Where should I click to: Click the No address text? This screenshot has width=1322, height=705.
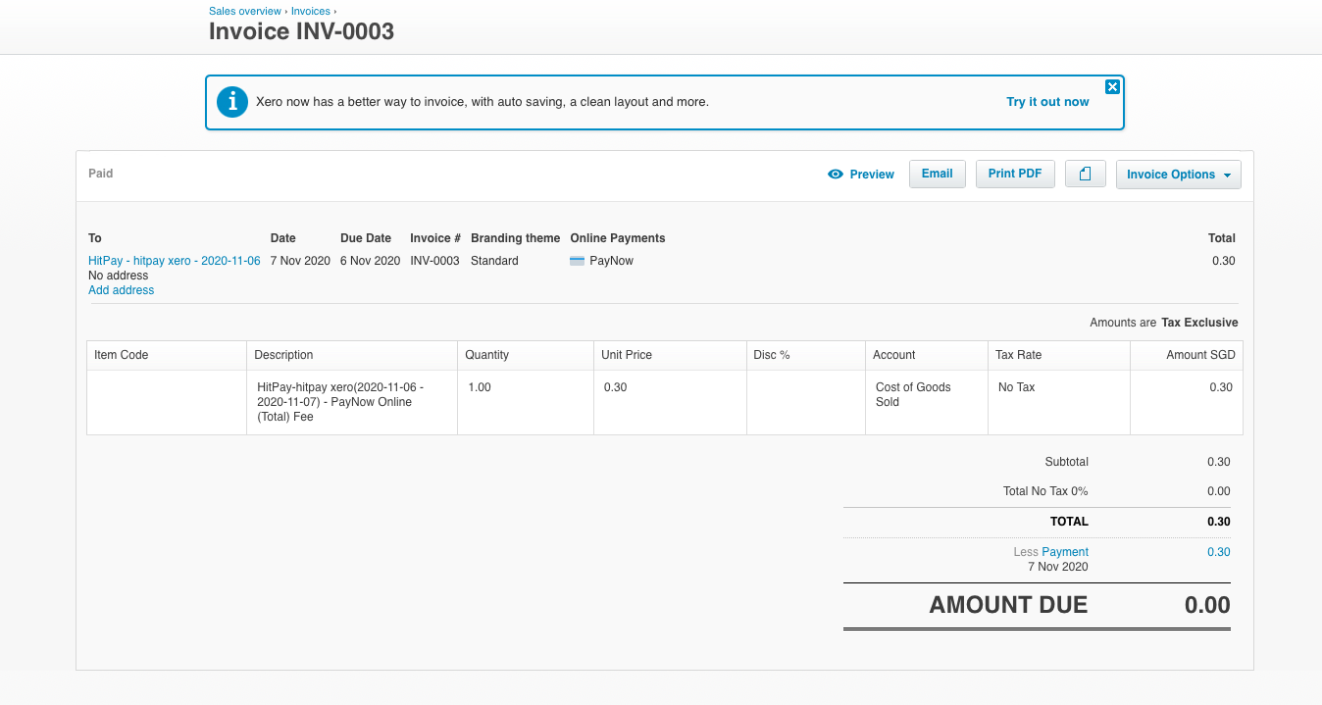(x=118, y=276)
